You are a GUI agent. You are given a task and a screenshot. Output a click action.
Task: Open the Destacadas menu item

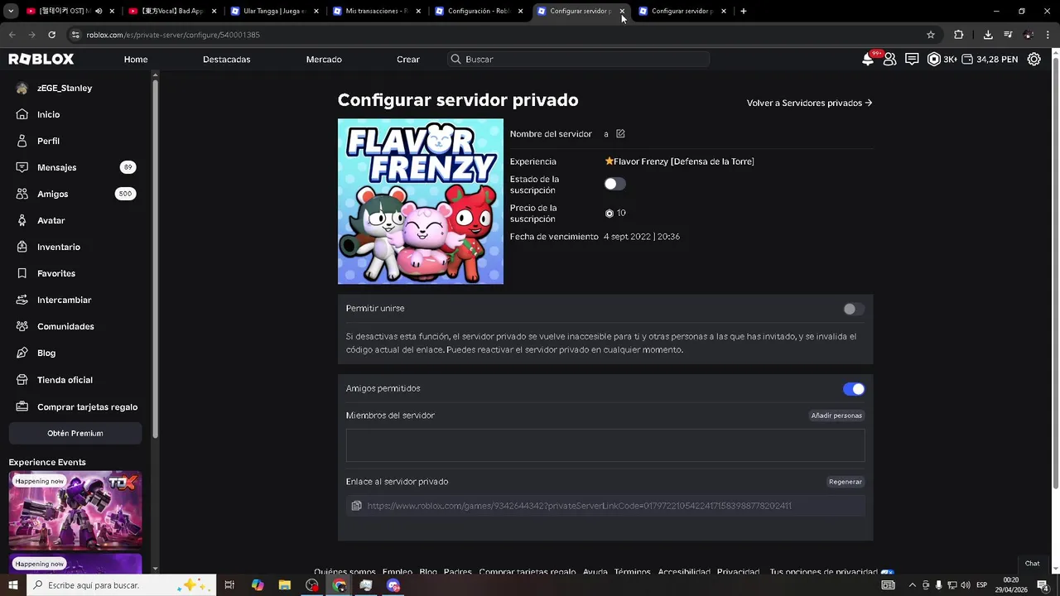point(226,60)
